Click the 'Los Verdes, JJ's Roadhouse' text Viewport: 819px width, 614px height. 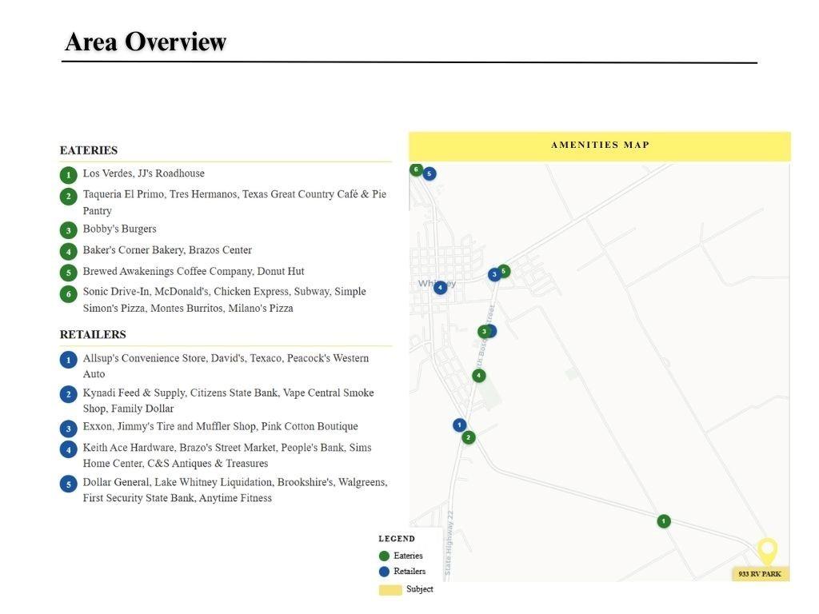tap(144, 173)
